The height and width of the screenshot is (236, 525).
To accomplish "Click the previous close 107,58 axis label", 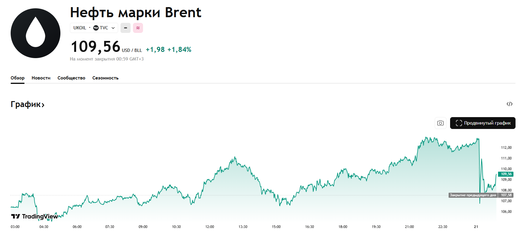I will tap(506, 195).
